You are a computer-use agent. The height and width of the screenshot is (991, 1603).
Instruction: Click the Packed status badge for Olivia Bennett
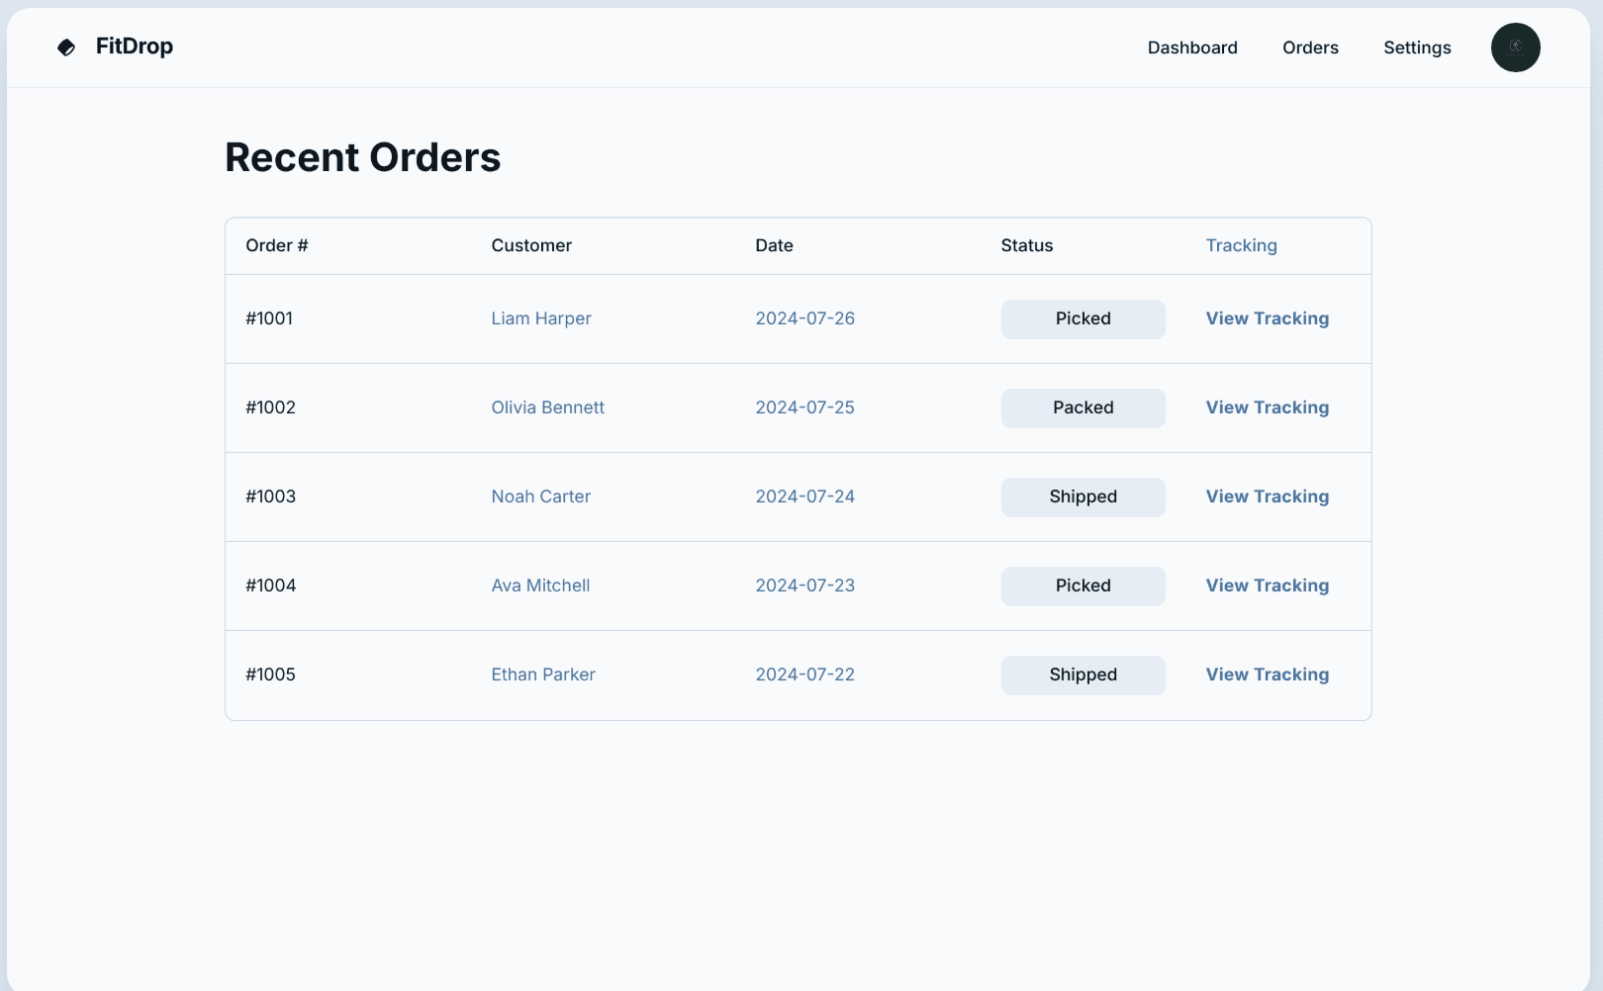tap(1083, 407)
